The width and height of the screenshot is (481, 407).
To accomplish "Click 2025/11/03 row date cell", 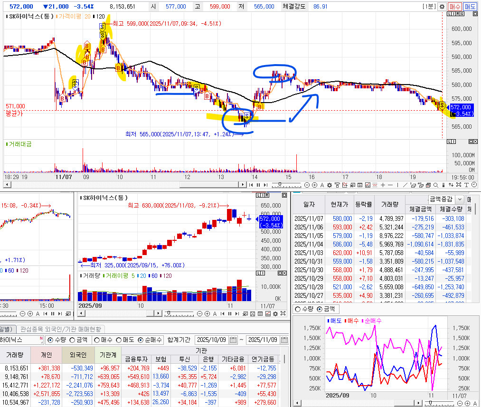I will point(309,253).
